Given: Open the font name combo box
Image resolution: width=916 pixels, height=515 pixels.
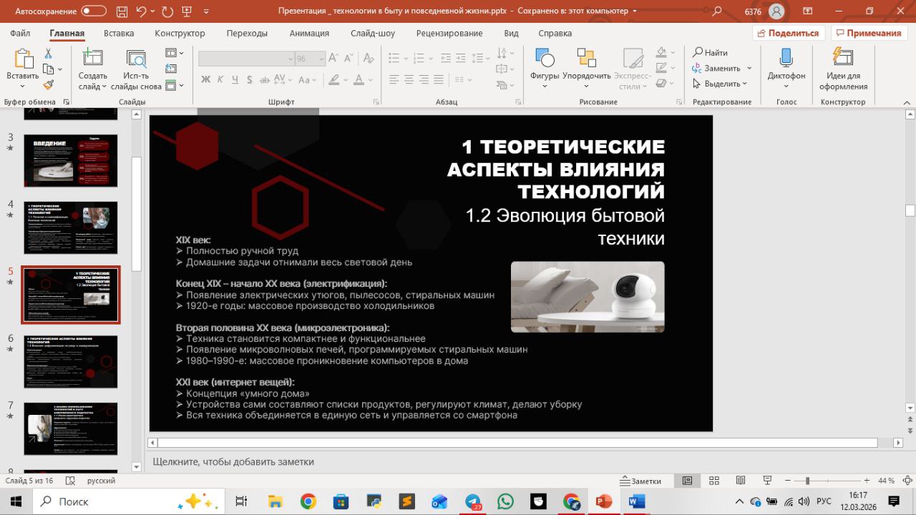Looking at the screenshot, I should pos(246,59).
